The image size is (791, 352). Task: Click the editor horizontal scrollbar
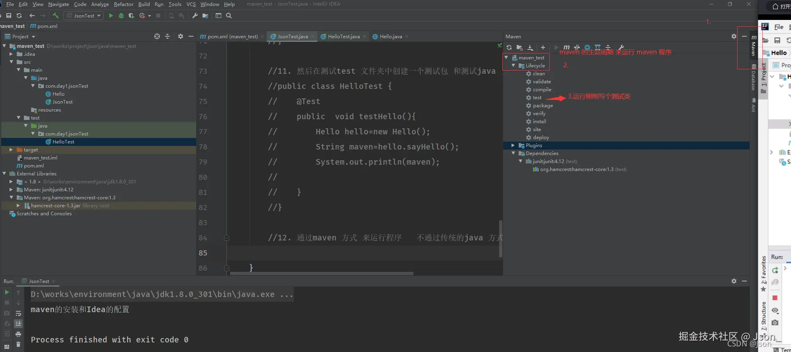click(x=322, y=273)
